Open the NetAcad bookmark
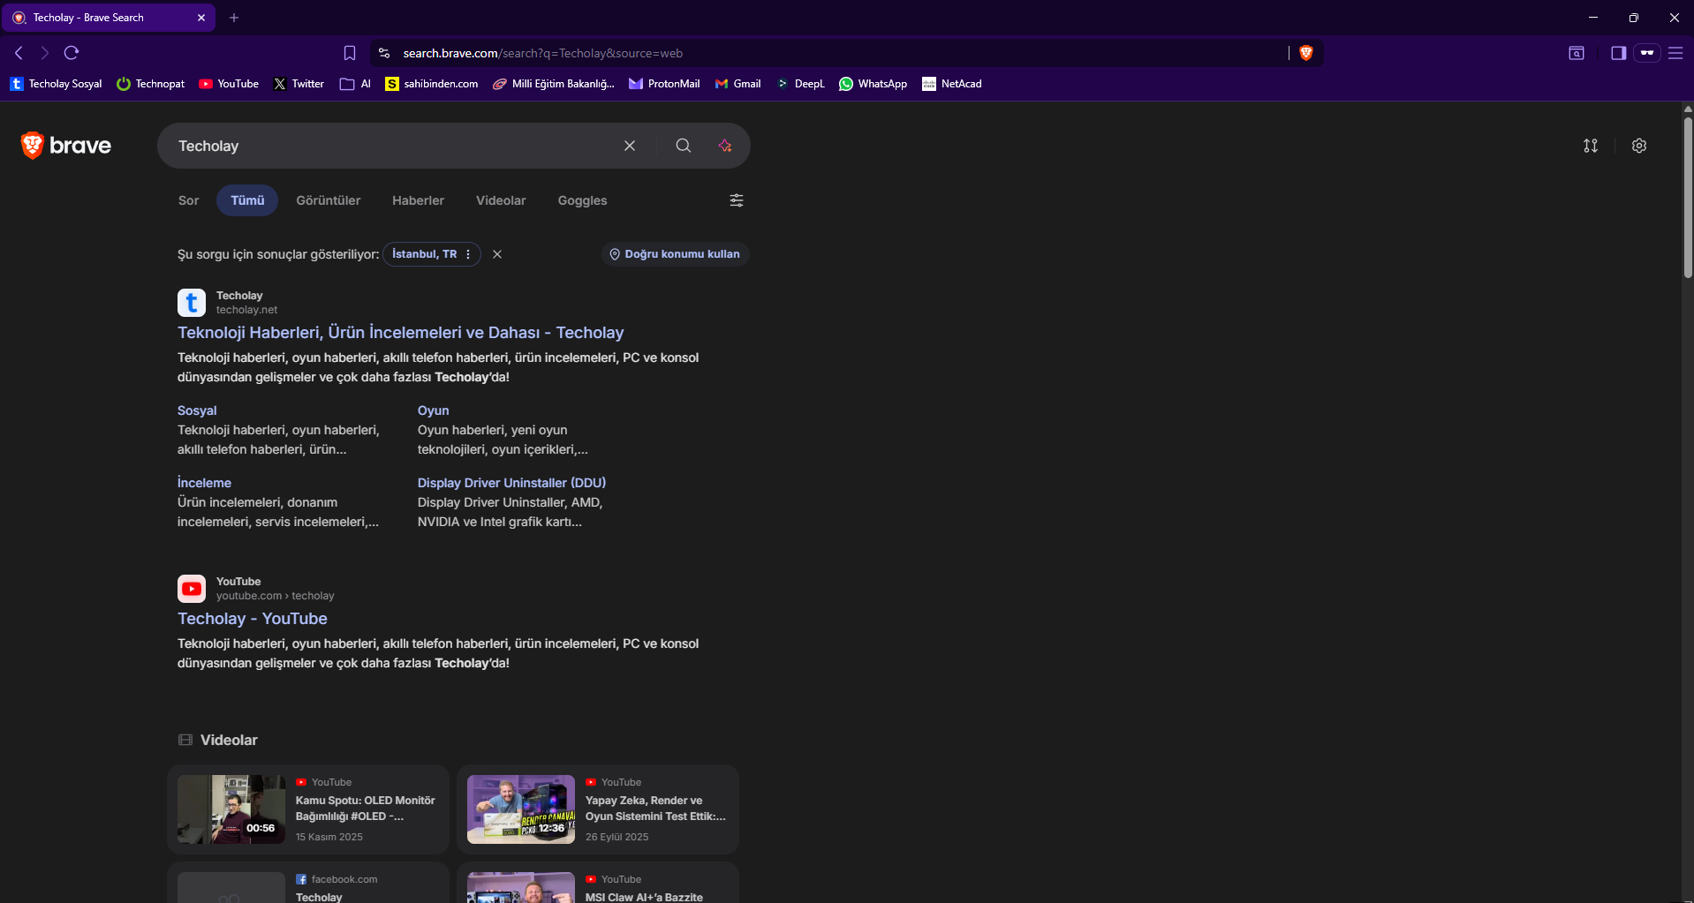The height and width of the screenshot is (903, 1694). coord(952,84)
